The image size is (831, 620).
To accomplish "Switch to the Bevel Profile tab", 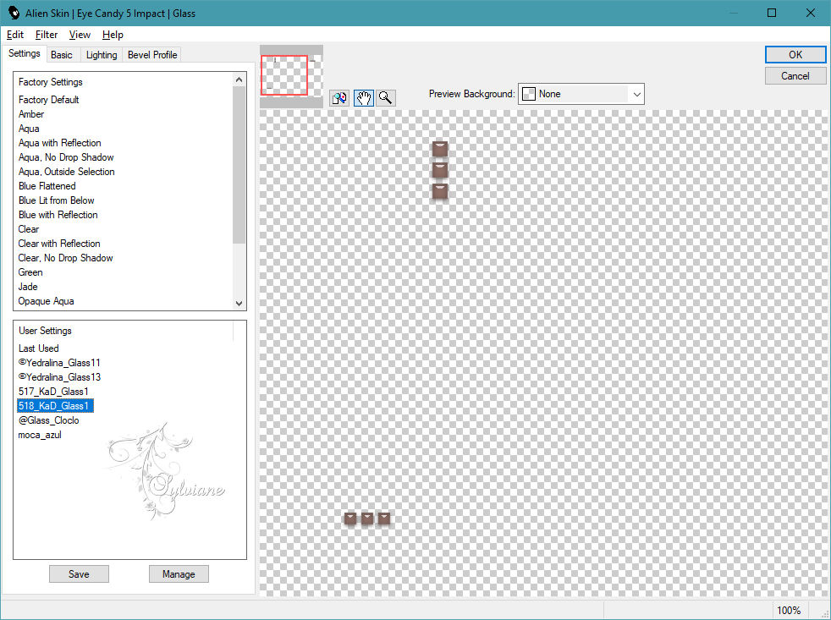I will click(152, 55).
